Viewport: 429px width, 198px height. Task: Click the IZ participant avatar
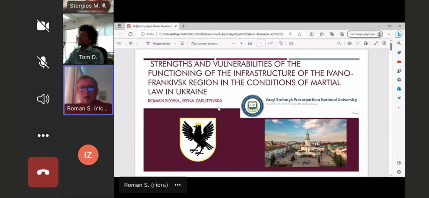pos(88,155)
